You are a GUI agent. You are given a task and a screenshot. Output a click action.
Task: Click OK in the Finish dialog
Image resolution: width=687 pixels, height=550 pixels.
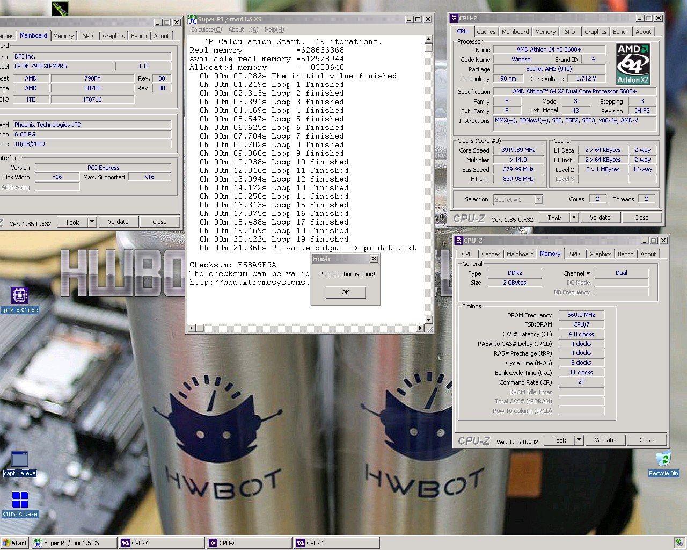coord(345,292)
